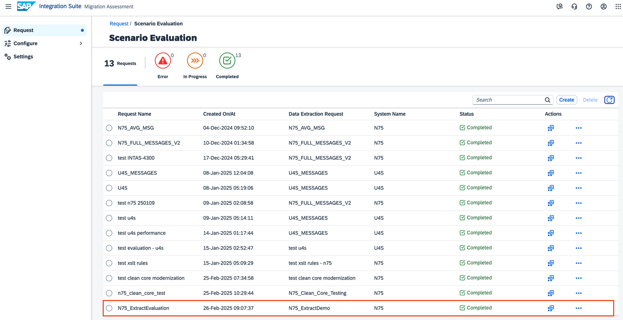Click date 15-Jan-2025 02:52:47
The height and width of the screenshot is (320, 623).
pyautogui.click(x=228, y=248)
